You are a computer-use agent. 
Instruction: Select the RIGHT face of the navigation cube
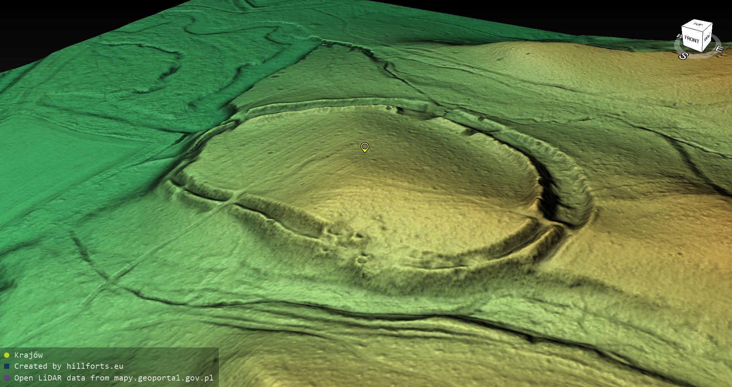pos(707,38)
